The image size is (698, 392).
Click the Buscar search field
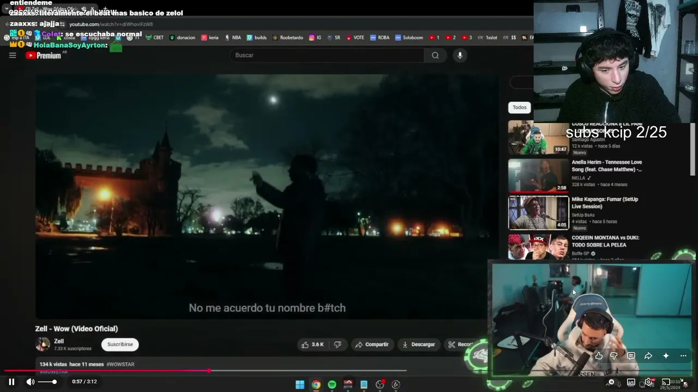coord(327,55)
